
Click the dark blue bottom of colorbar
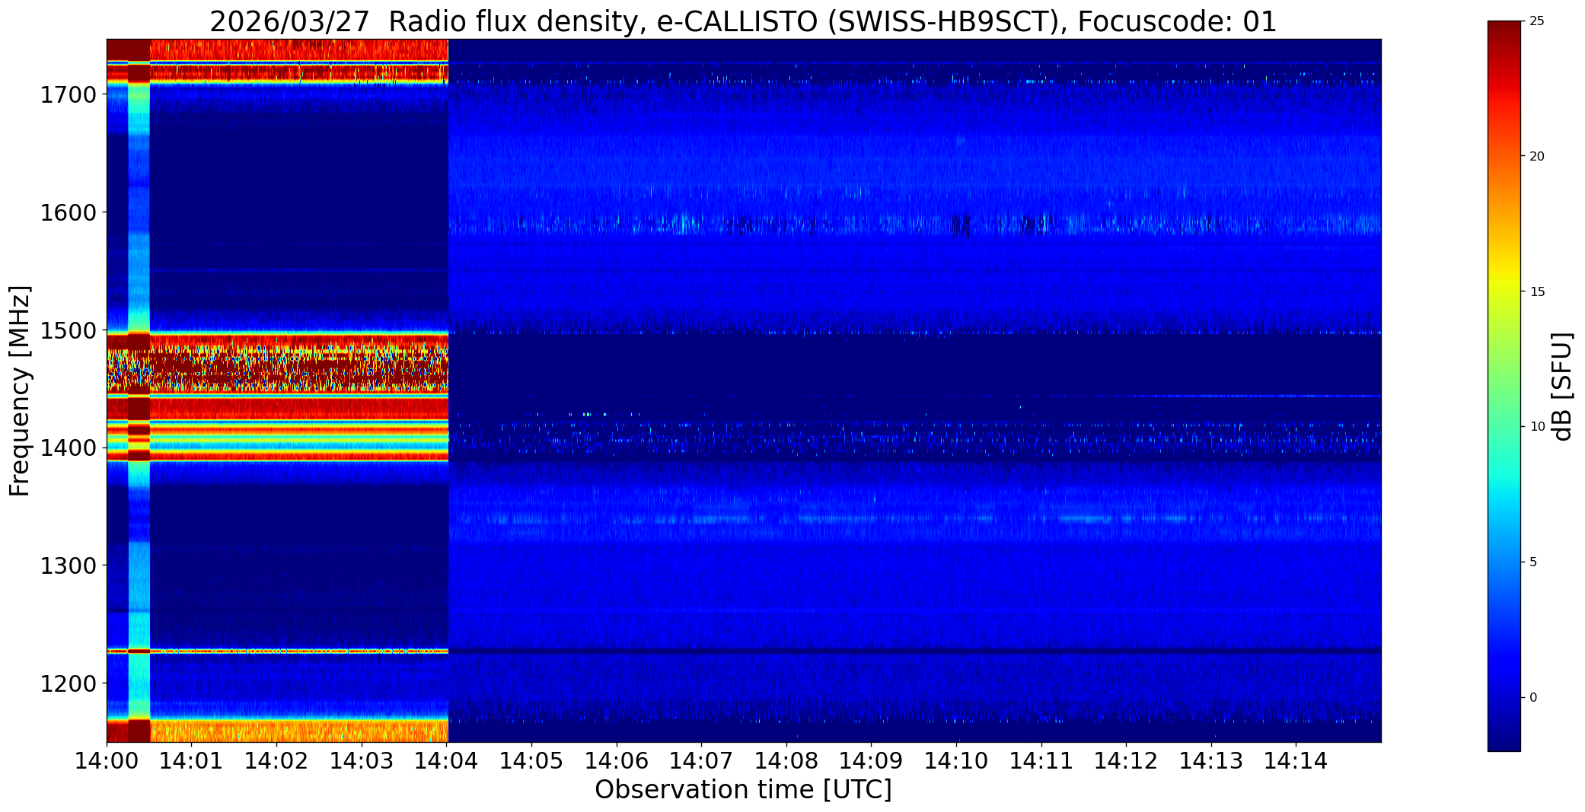1504,738
